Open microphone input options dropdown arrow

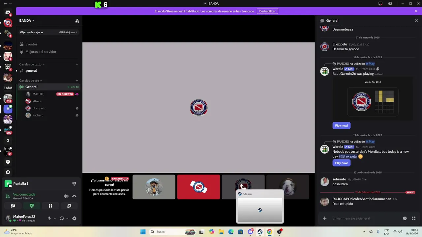point(55,218)
